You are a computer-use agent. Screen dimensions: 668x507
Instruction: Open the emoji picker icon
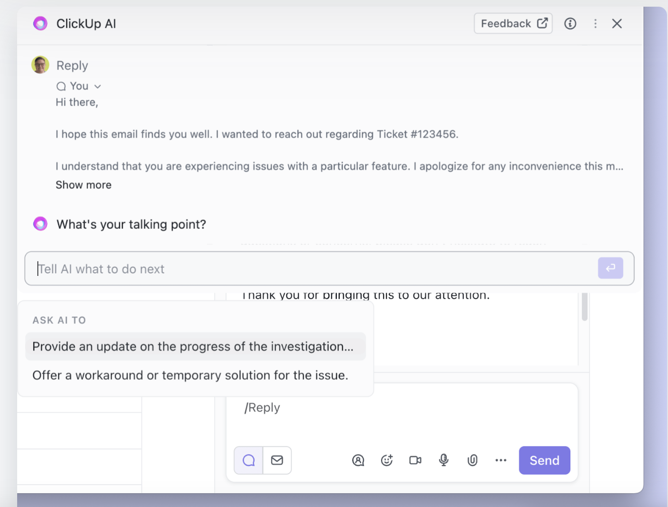click(387, 460)
